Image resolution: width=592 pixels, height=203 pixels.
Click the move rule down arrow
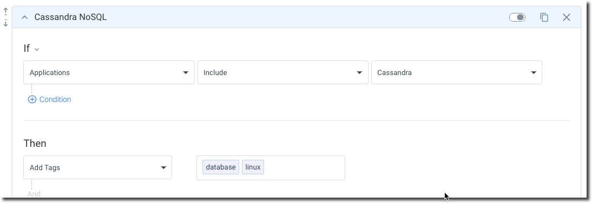[x=5, y=23]
